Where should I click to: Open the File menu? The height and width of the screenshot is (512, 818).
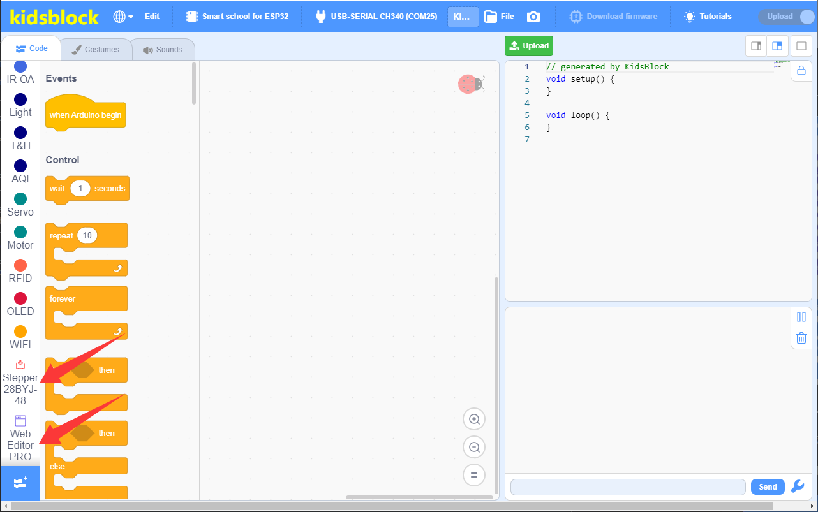click(x=499, y=17)
